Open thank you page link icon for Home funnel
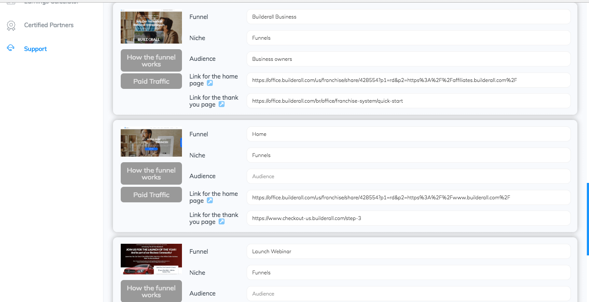This screenshot has width=589, height=302. point(222,222)
